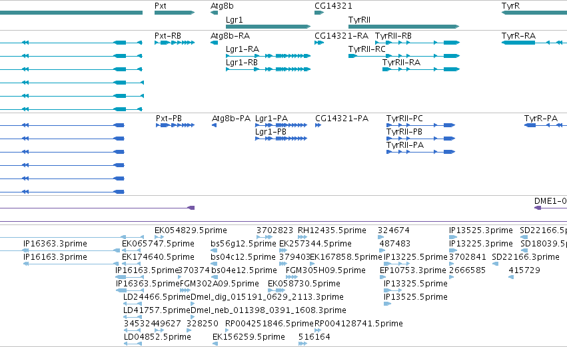Select the 487483 feature label
Viewport: 567px width, 347px height.
click(x=395, y=244)
